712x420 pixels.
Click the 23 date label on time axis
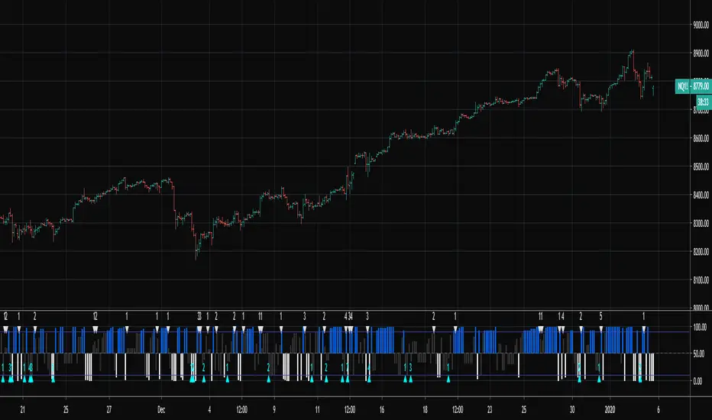(x=490, y=409)
